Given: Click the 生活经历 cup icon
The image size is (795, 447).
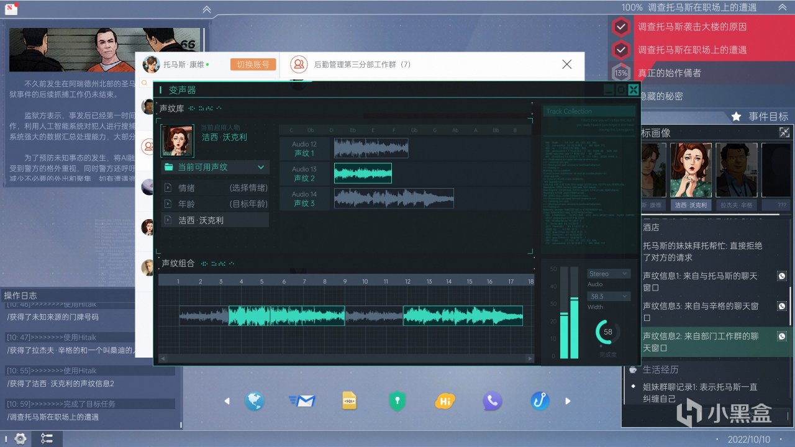Looking at the screenshot, I should (x=633, y=369).
